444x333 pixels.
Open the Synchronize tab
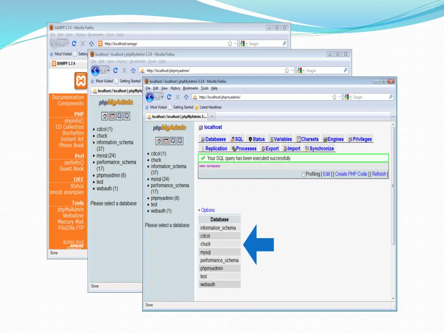tap(320, 148)
